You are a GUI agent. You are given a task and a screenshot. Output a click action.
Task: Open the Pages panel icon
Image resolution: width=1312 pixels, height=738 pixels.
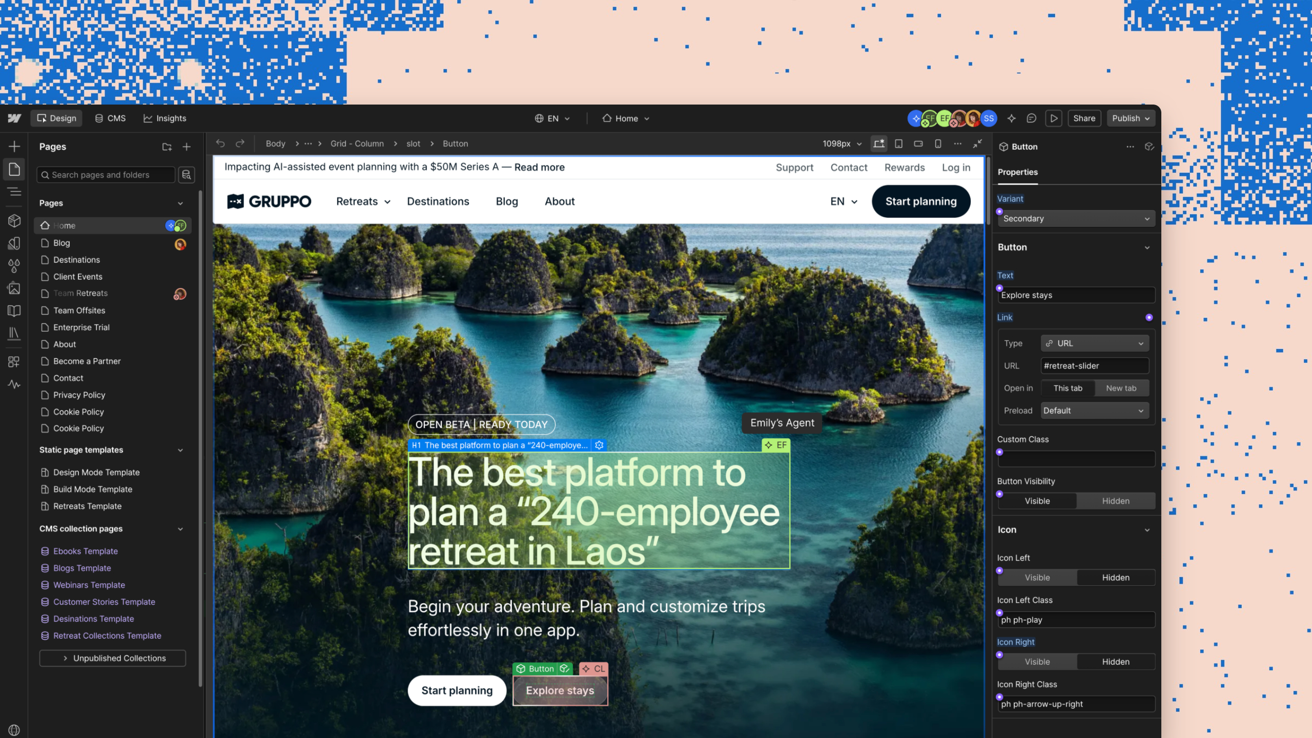pos(14,169)
